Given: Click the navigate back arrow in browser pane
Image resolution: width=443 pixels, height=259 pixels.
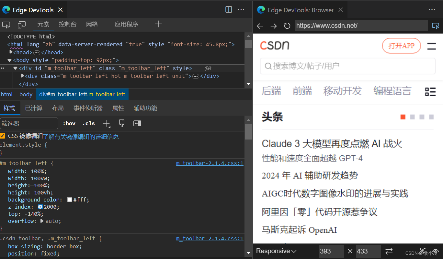Looking at the screenshot, I should pos(260,26).
